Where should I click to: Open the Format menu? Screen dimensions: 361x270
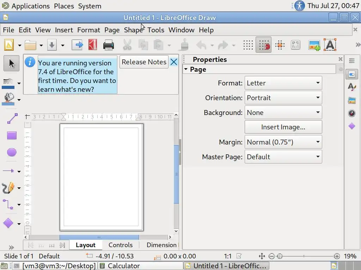[88, 30]
